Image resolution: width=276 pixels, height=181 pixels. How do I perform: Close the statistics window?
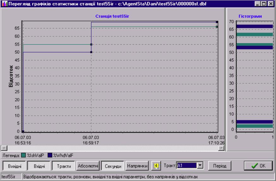click(271, 3)
